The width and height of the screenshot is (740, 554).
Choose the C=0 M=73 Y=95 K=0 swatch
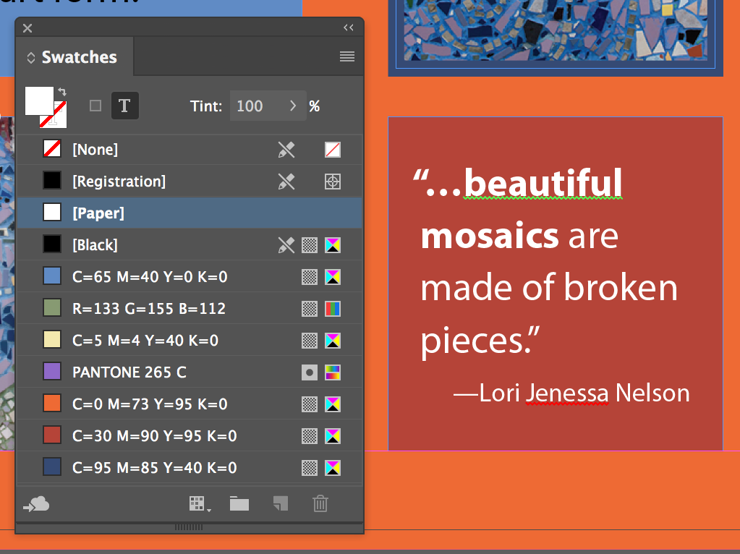(189, 404)
